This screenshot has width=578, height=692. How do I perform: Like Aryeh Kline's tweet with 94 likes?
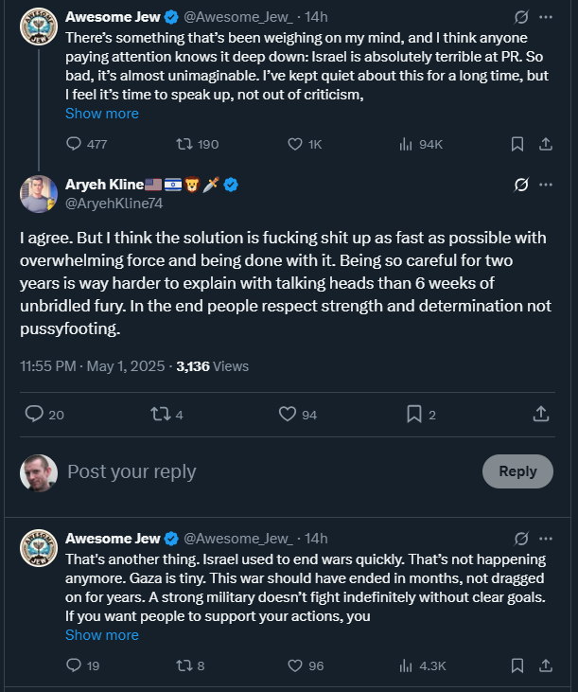tap(288, 414)
